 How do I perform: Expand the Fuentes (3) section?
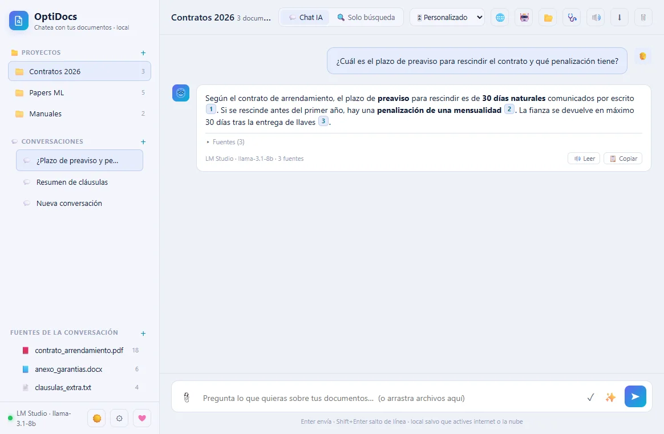coord(225,142)
